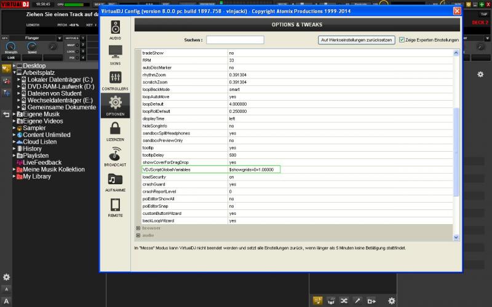Select Eigene Videos in browser tree
Screen dimensions: 492x307
[42, 121]
